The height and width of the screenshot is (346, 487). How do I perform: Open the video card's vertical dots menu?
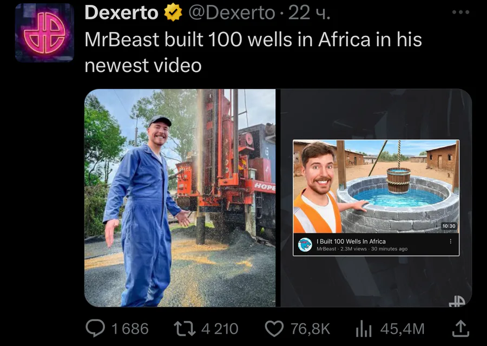pos(450,241)
